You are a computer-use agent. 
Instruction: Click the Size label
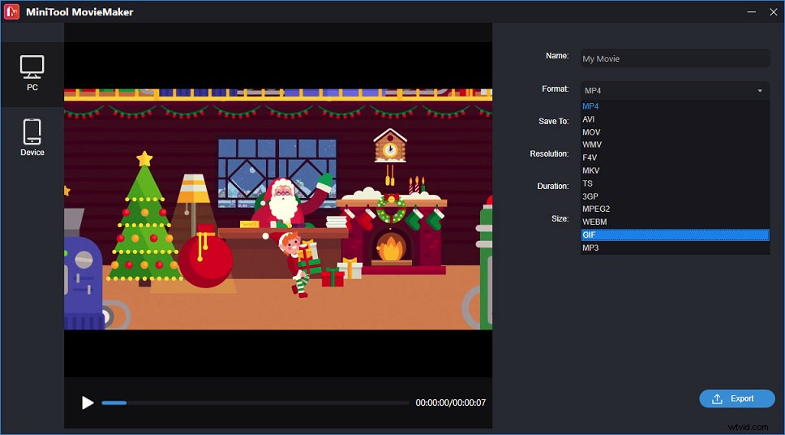tap(560, 218)
